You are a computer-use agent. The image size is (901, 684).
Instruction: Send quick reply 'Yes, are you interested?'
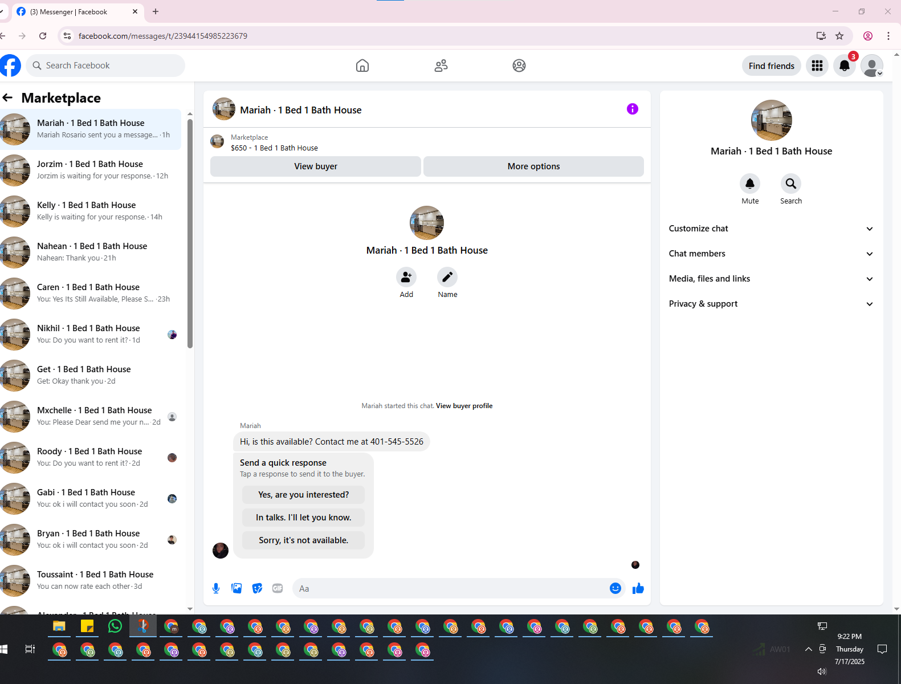(x=303, y=495)
